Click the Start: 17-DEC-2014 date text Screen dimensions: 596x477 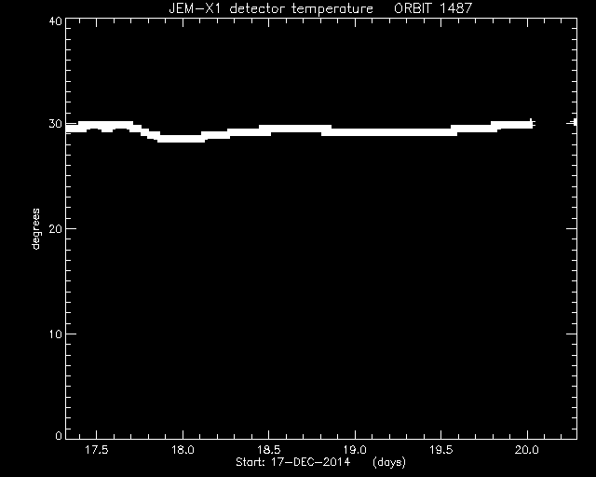pos(292,462)
